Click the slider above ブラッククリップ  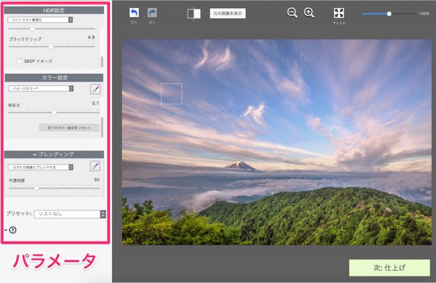click(52, 29)
